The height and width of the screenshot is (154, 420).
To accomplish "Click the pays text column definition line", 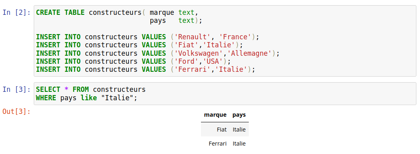I will (176, 20).
